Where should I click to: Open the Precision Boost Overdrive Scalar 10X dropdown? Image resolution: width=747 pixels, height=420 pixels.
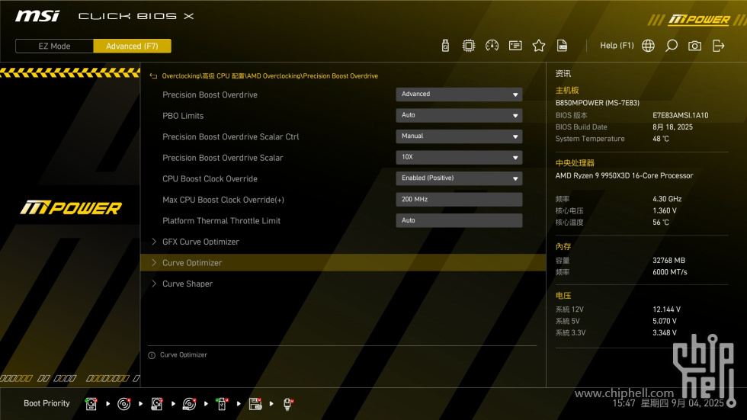click(x=459, y=157)
